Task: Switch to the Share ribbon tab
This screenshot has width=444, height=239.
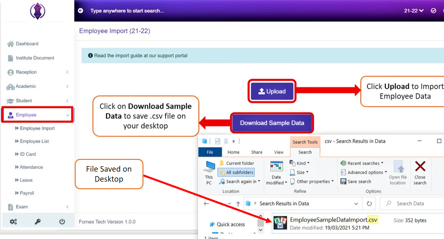Action: 257,152
